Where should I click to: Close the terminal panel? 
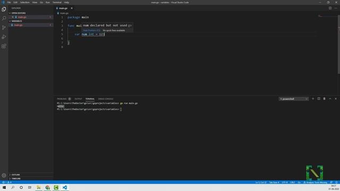[336, 99]
